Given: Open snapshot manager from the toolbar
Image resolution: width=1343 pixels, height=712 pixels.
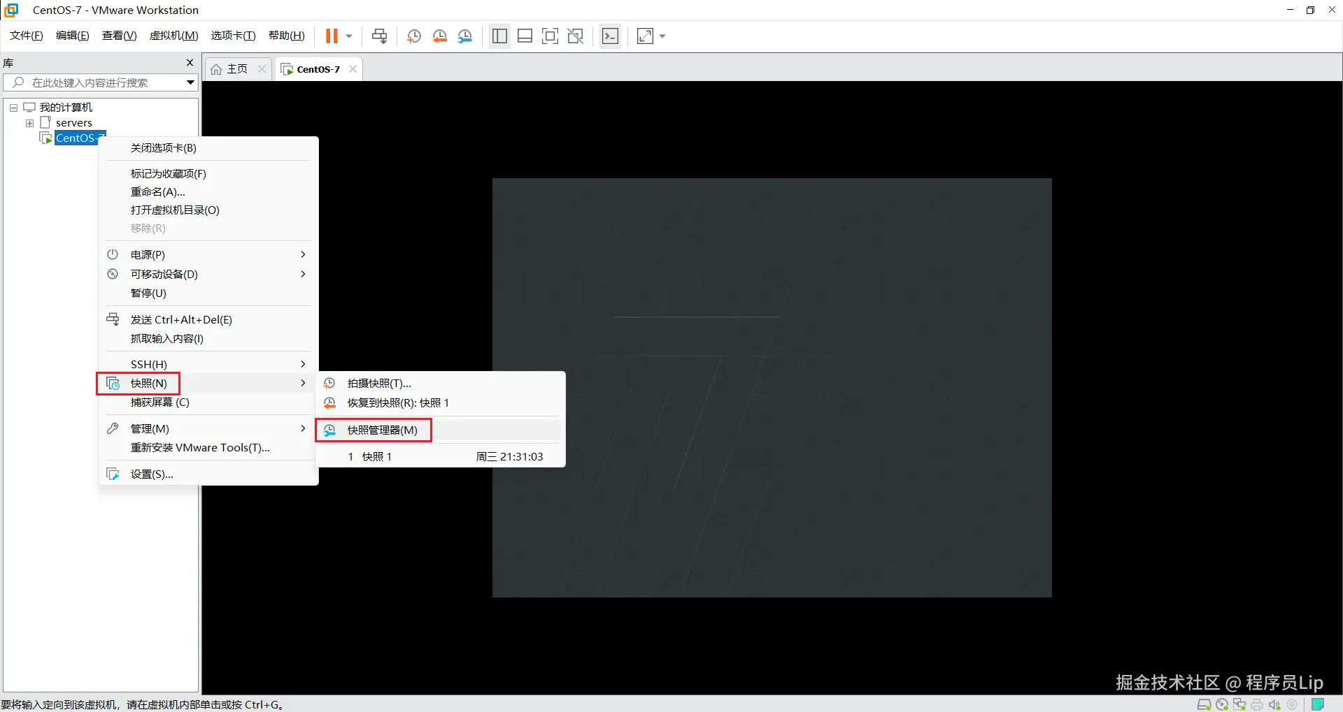Looking at the screenshot, I should tap(465, 36).
